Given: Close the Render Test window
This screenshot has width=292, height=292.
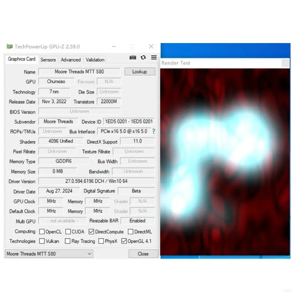Looking at the screenshot, I should pyautogui.click(x=285, y=63).
